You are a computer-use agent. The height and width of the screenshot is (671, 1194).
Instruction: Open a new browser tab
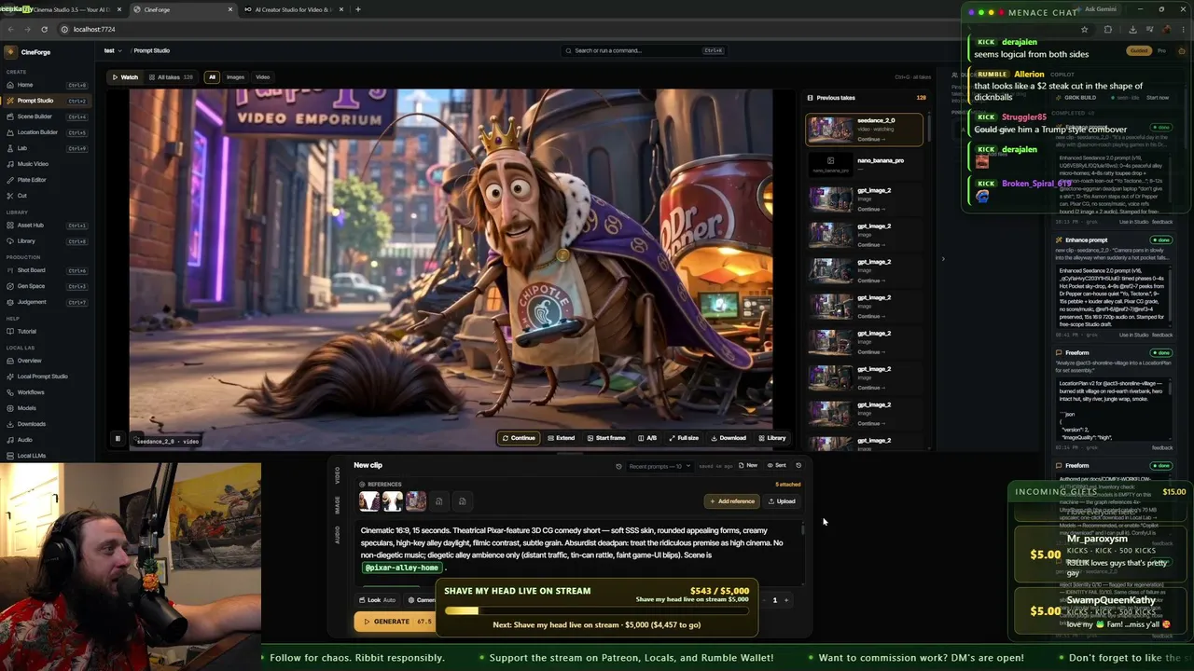tap(358, 9)
